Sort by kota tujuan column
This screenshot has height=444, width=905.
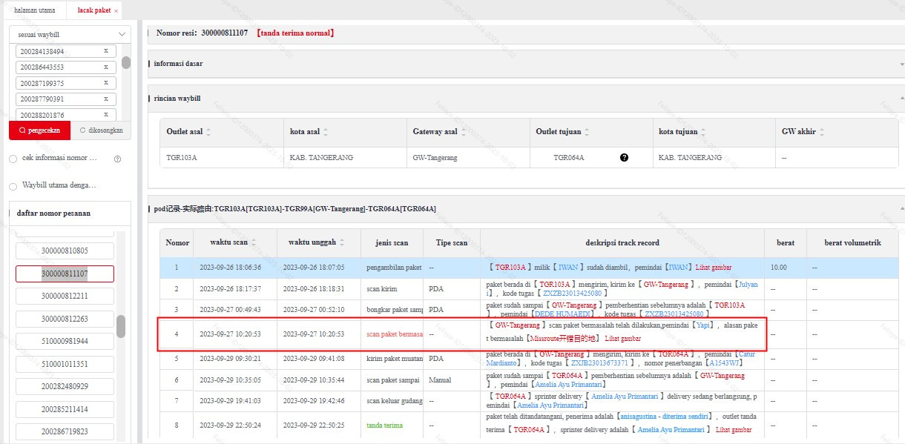[x=704, y=132]
